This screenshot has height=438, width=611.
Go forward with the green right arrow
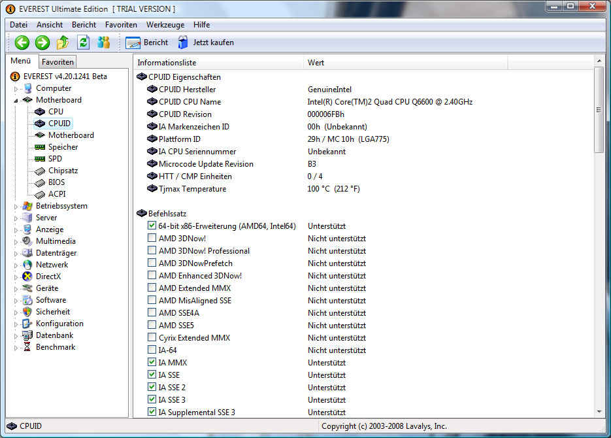pos(42,42)
